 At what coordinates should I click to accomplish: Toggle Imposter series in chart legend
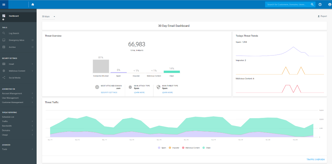174,148
